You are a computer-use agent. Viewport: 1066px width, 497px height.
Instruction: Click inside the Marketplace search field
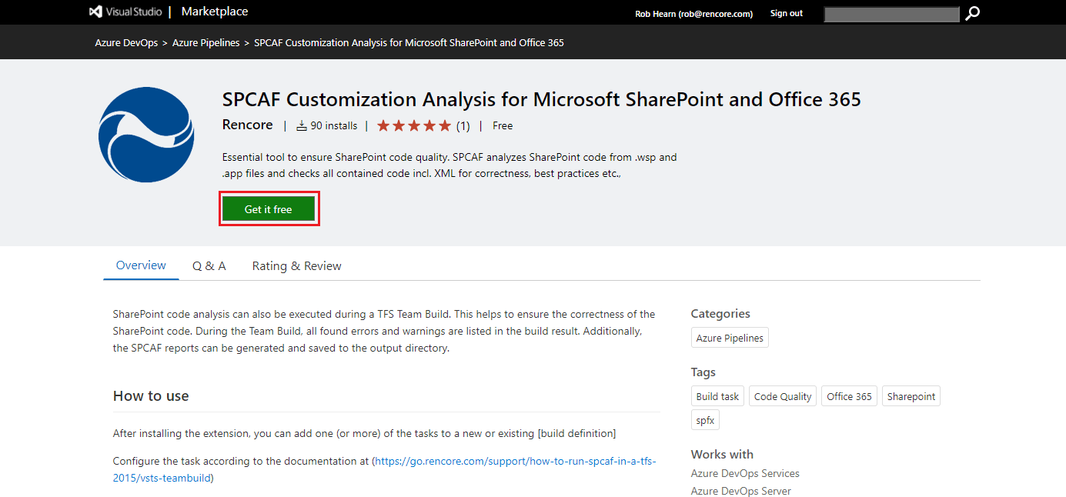click(x=891, y=14)
